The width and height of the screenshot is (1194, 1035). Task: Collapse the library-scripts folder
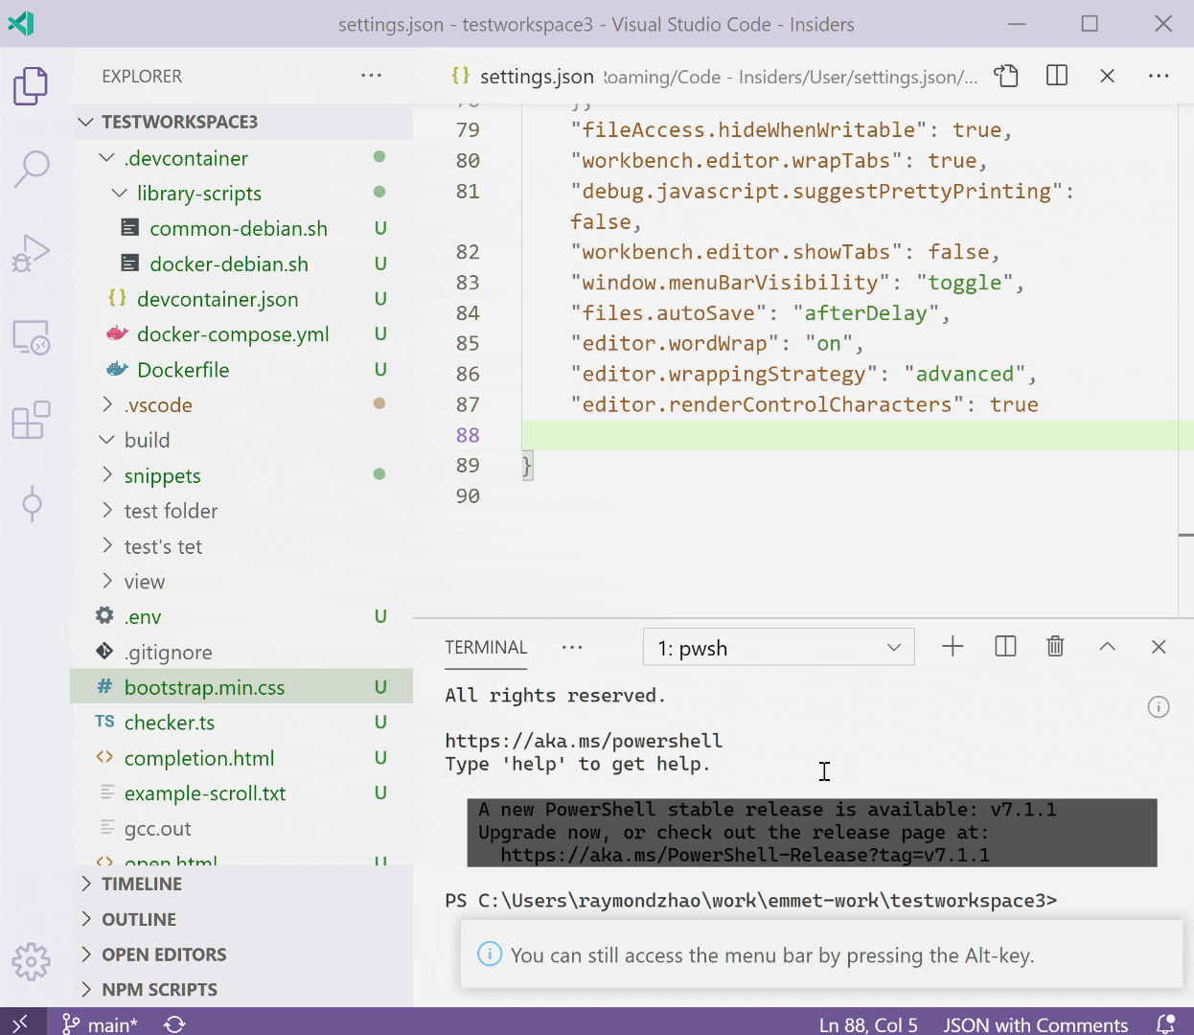(241, 194)
